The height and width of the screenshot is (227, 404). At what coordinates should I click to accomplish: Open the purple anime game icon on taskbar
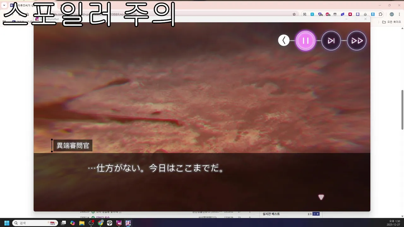pos(119,223)
